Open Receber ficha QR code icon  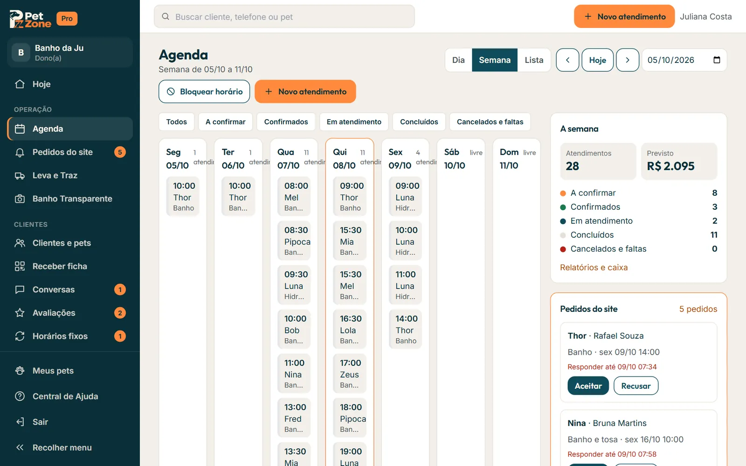click(x=20, y=266)
